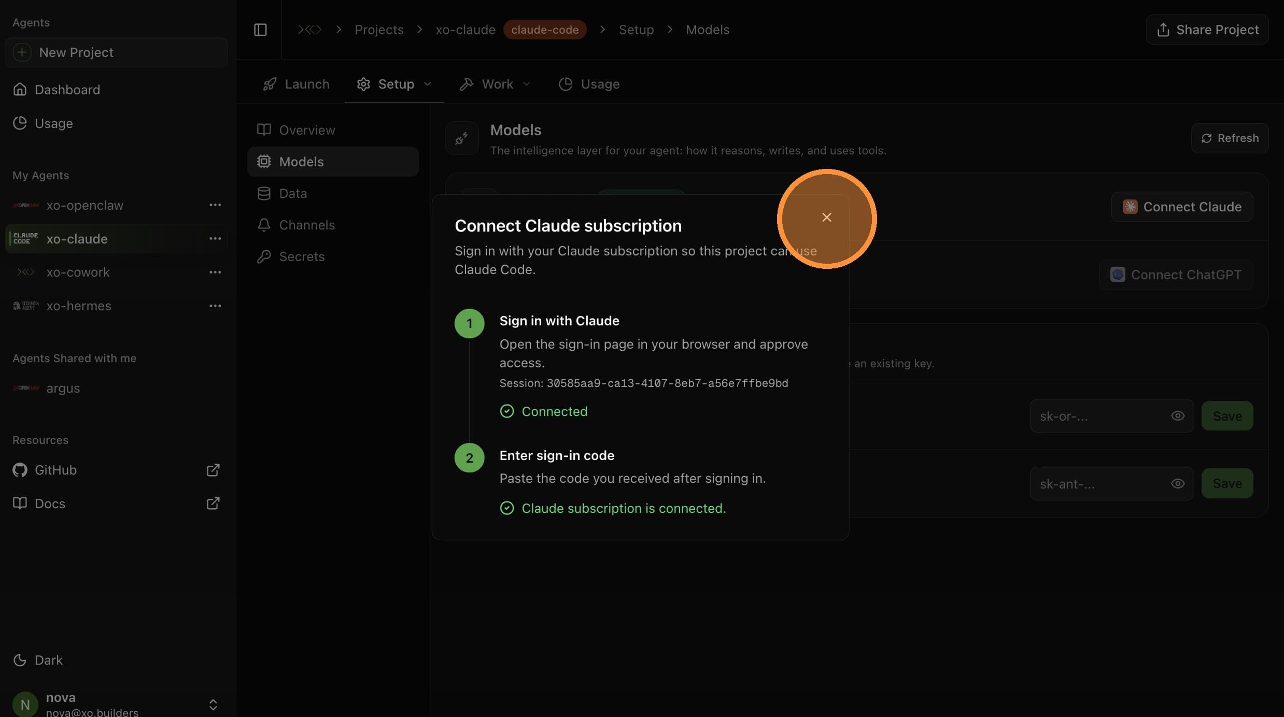Click the New Project button
The image size is (1284, 717).
116,52
